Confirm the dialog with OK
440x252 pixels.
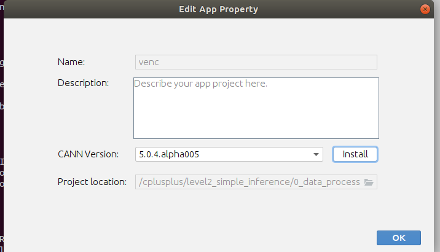click(398, 238)
